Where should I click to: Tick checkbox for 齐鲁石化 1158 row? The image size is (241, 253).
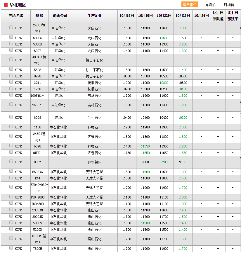tap(11, 126)
